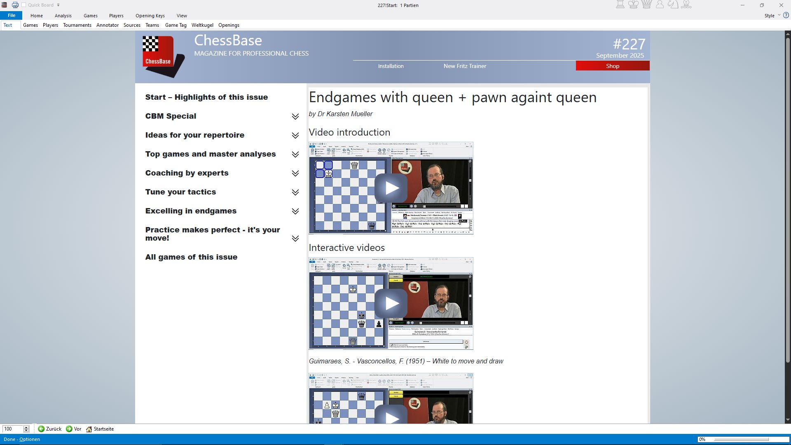Click the Zurück label in bottom toolbar
This screenshot has width=791, height=445.
tap(54, 429)
